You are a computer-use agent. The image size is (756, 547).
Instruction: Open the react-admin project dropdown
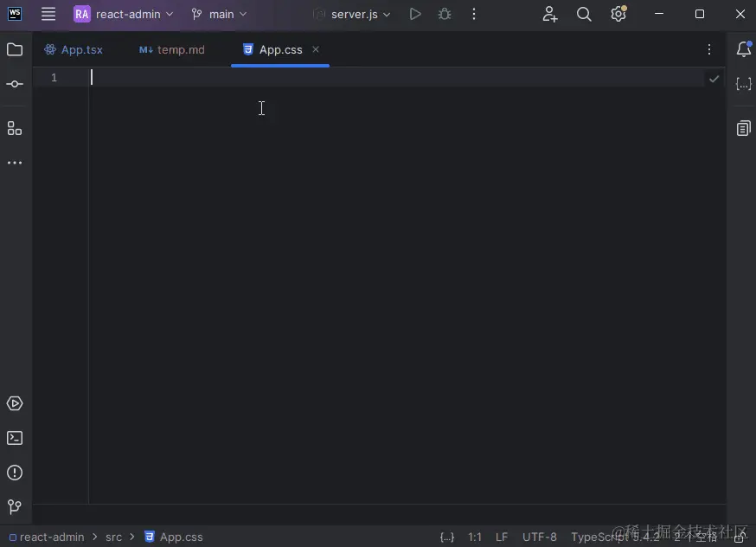[124, 14]
